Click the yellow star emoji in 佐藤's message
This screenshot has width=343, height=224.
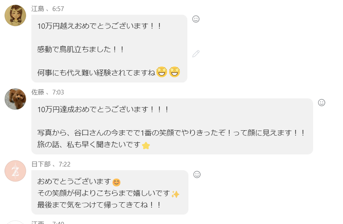pyautogui.click(x=146, y=145)
